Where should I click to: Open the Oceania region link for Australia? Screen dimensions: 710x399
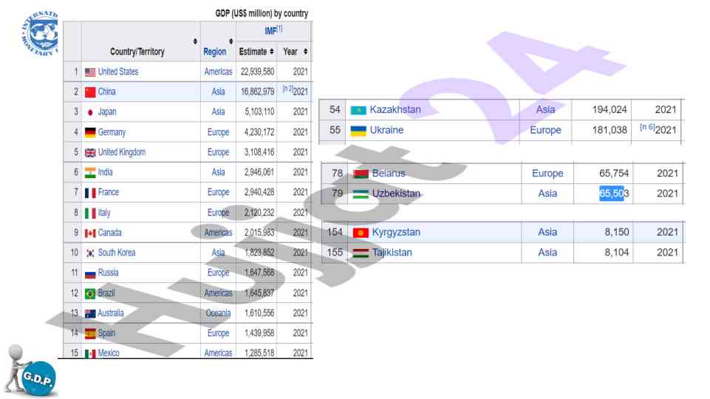[218, 313]
